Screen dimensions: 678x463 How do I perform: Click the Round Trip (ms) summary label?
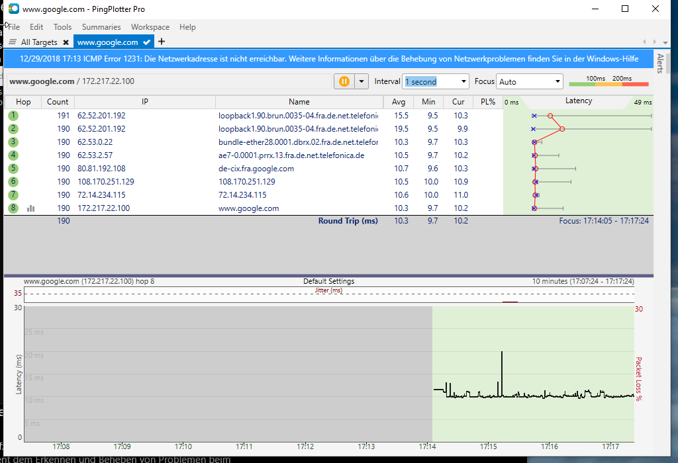tap(348, 221)
